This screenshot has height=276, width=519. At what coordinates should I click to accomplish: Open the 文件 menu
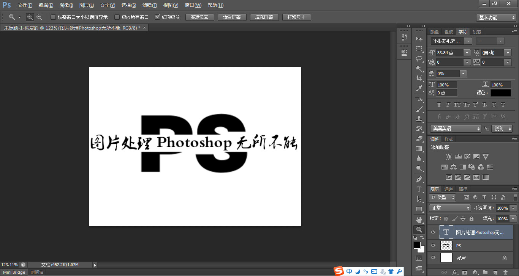coord(25,5)
